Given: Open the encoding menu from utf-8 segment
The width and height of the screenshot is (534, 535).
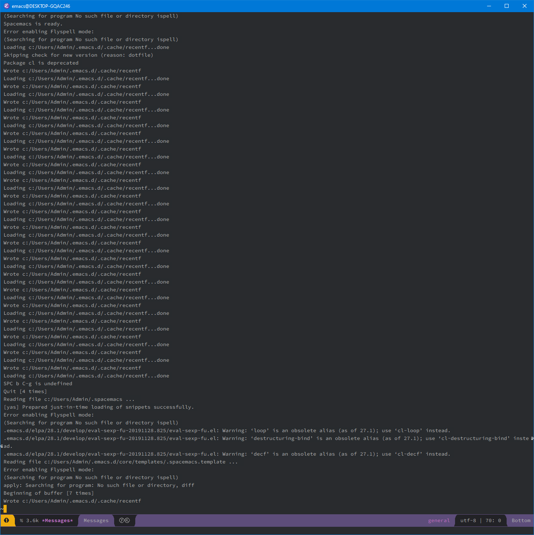Looking at the screenshot, I should [469, 521].
